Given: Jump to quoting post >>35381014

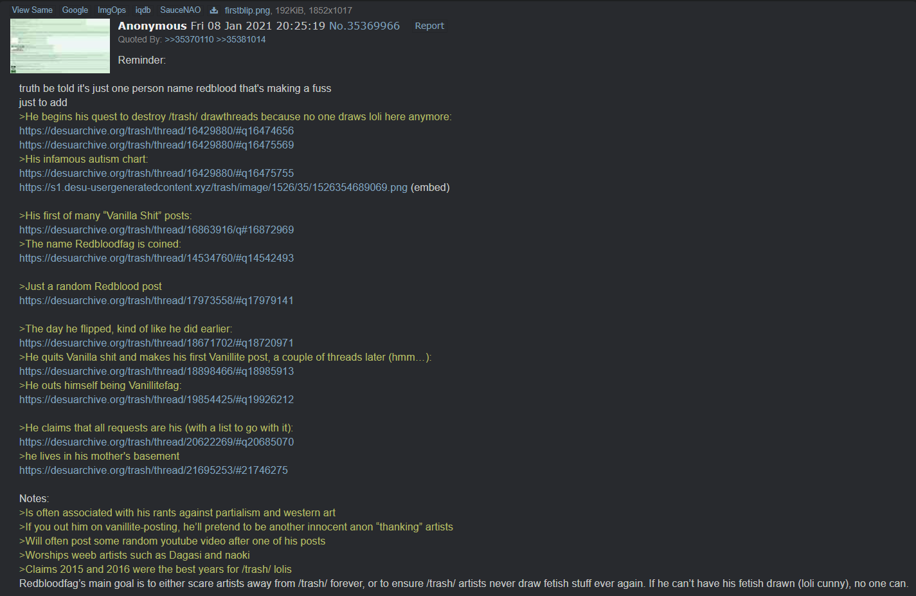Looking at the screenshot, I should click(241, 39).
